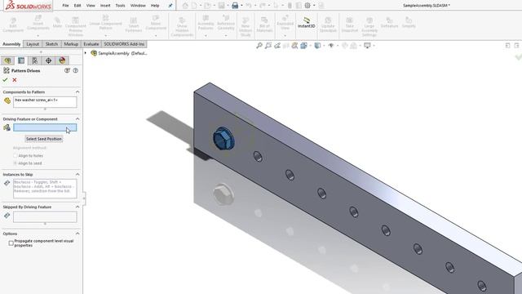Viewport: 522px width, 294px height.
Task: Click the View Settings monitor icon
Action: click(367, 46)
